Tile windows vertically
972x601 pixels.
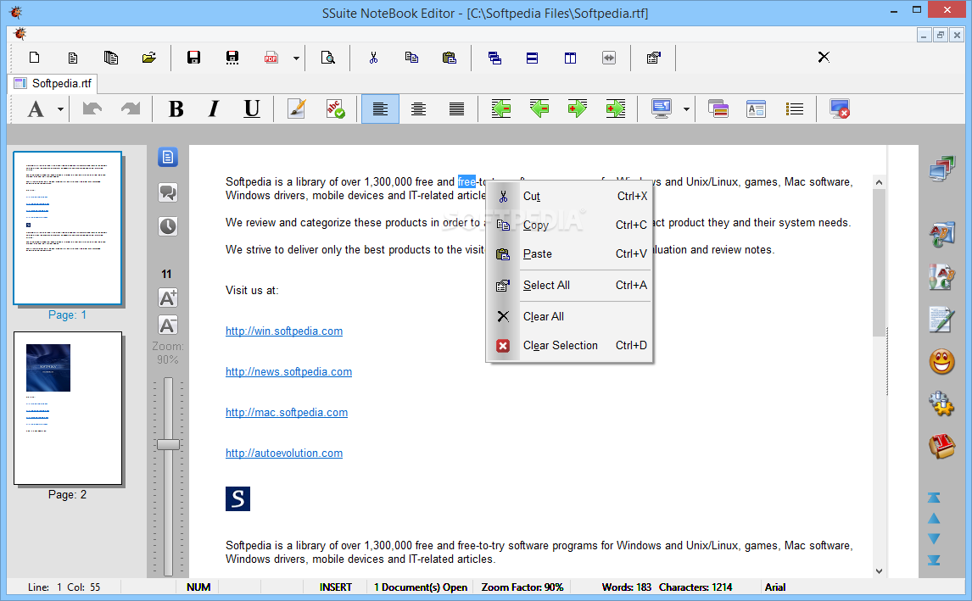pyautogui.click(x=570, y=58)
